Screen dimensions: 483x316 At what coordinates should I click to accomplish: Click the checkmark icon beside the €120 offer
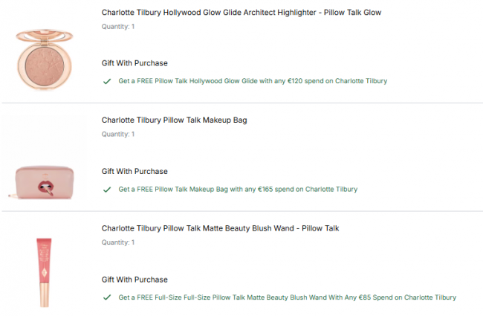pyautogui.click(x=107, y=81)
